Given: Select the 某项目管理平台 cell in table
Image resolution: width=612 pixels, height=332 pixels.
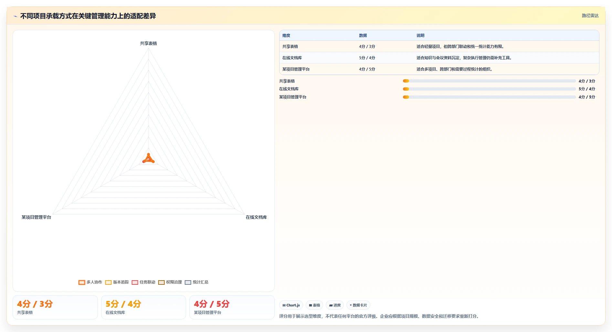Looking at the screenshot, I should click(x=296, y=69).
